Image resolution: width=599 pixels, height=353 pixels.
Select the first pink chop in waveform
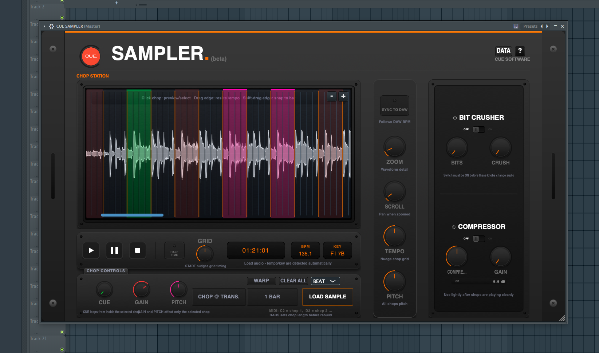(235, 154)
